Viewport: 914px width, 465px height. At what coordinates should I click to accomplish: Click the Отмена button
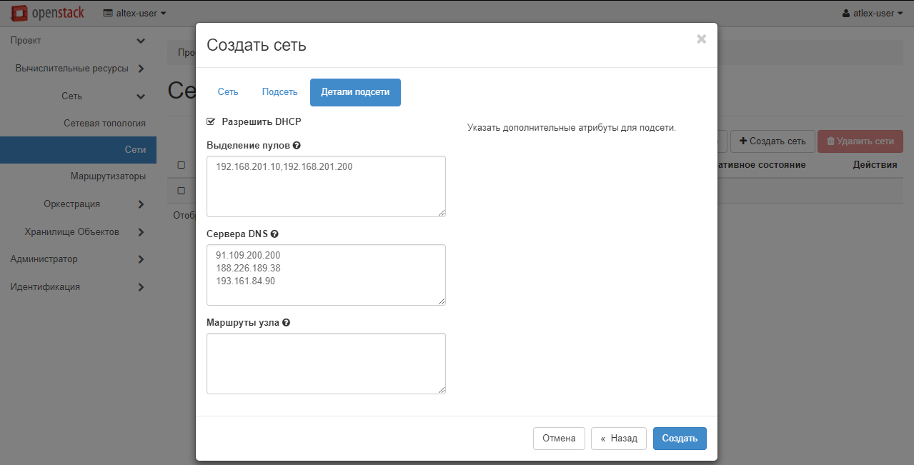(x=559, y=439)
